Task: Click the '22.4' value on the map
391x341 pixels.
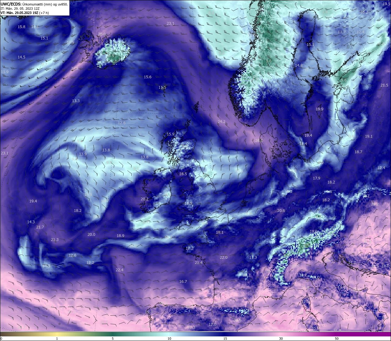Action: click(x=119, y=270)
